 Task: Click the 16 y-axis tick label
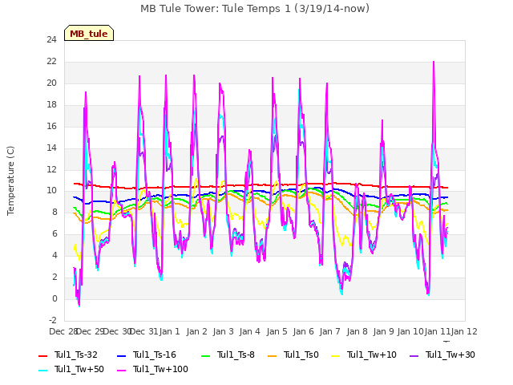point(51,127)
